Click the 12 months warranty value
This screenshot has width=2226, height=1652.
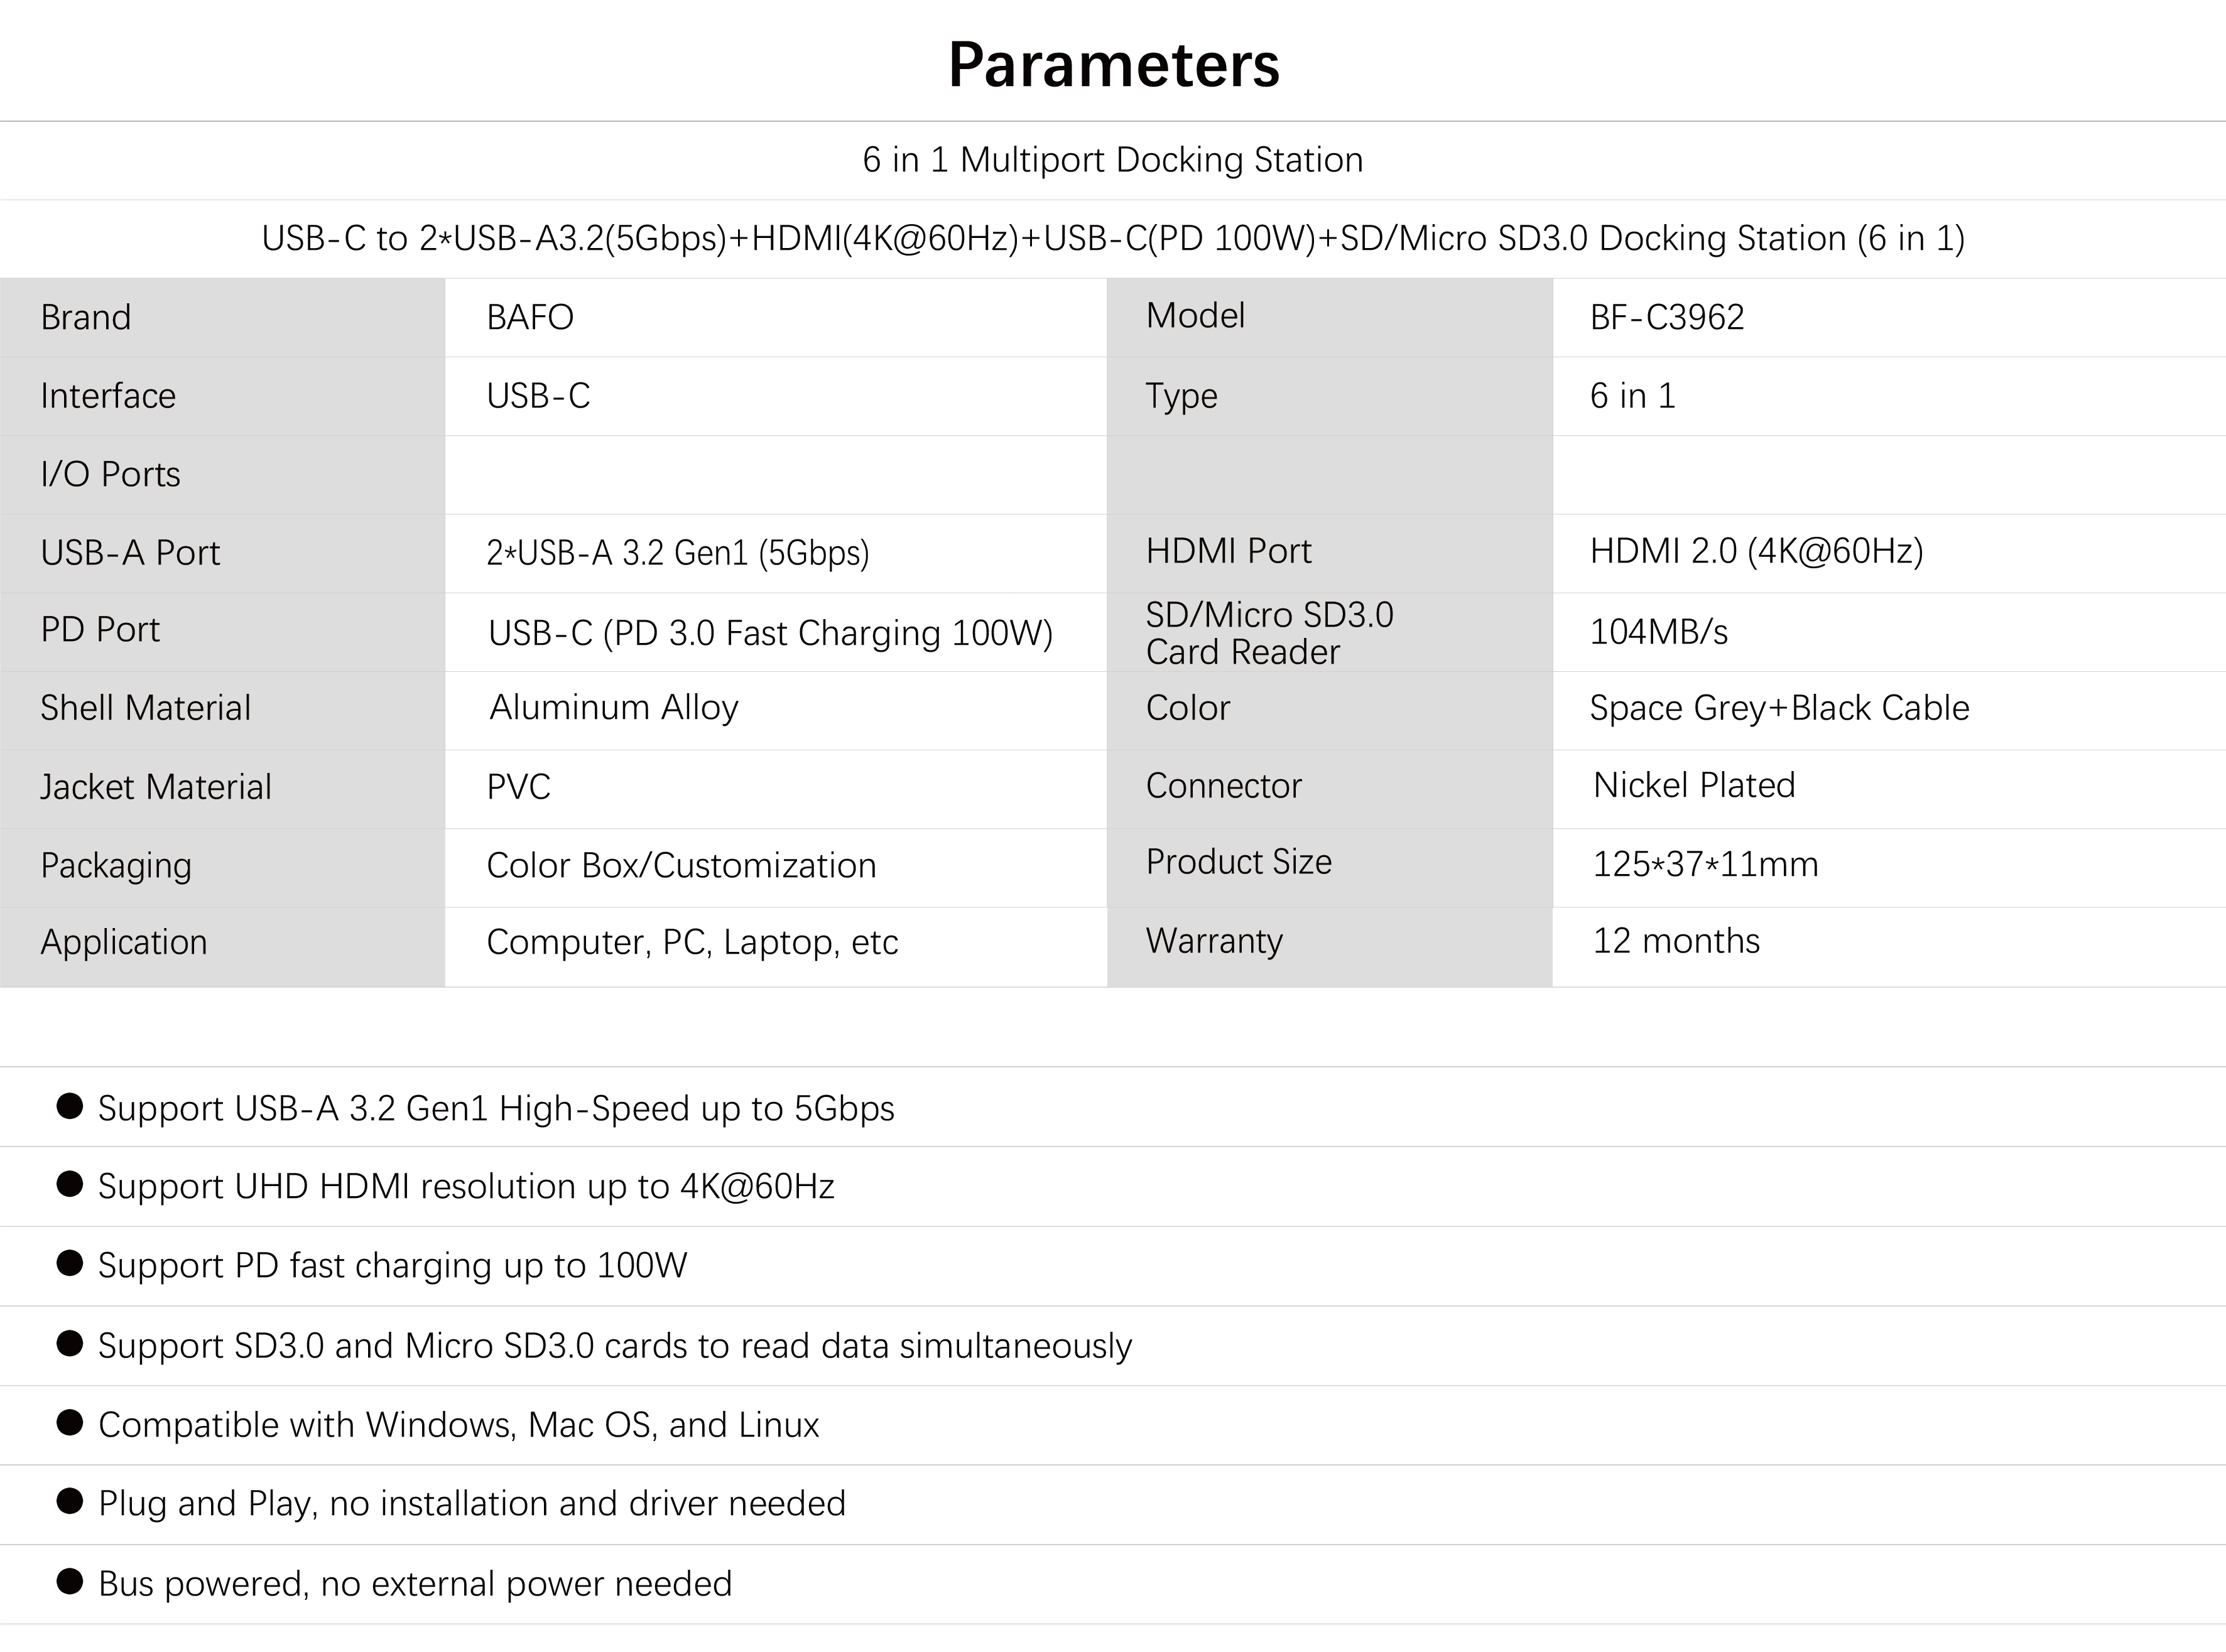(1676, 941)
